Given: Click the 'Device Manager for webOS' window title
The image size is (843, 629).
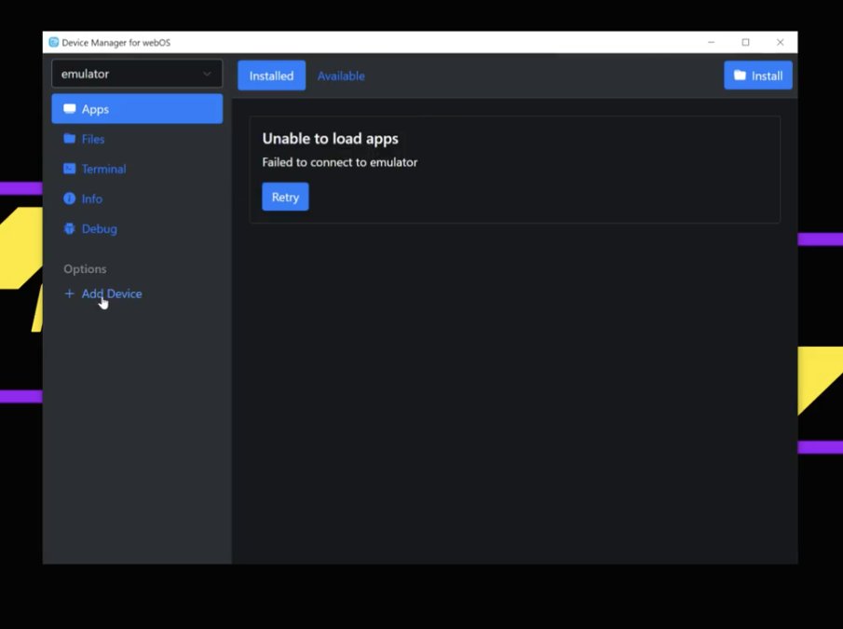Looking at the screenshot, I should 116,42.
